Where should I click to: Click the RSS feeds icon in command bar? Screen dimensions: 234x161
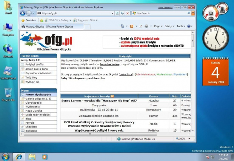(132, 26)
